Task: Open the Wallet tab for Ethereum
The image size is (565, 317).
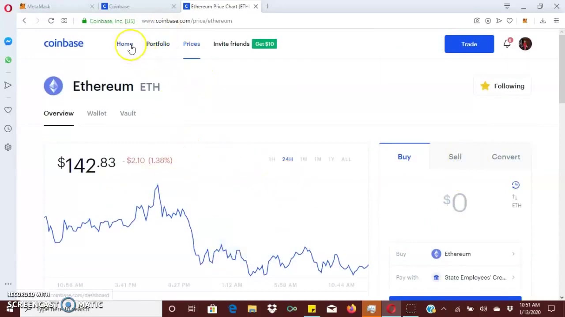Action: (x=97, y=114)
